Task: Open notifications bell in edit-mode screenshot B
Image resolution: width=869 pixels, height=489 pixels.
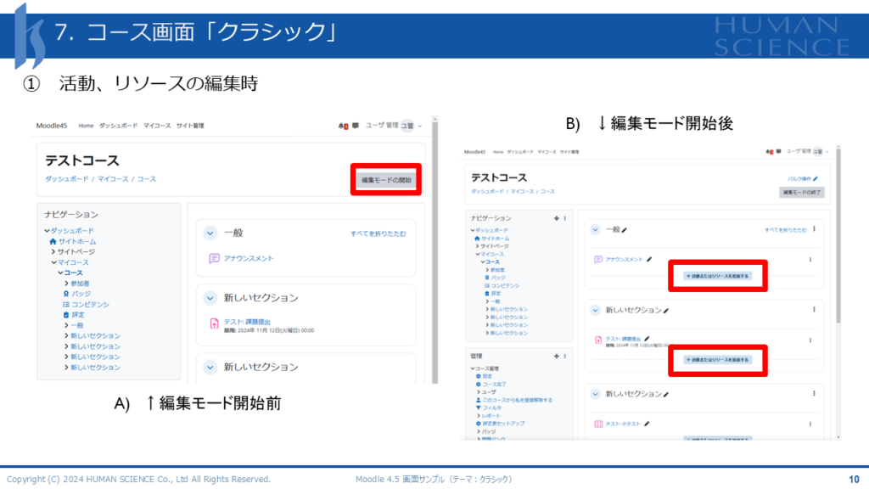Action: (769, 151)
